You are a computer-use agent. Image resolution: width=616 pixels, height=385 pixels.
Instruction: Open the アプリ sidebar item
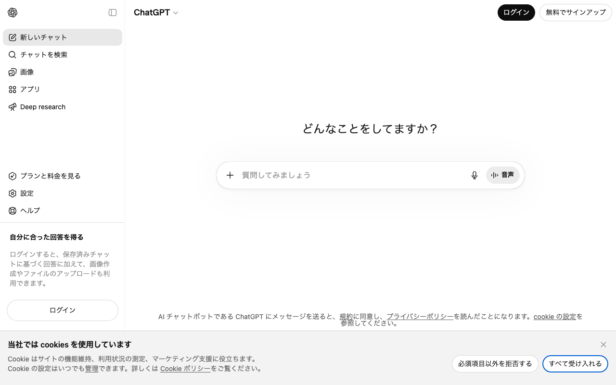click(x=63, y=90)
